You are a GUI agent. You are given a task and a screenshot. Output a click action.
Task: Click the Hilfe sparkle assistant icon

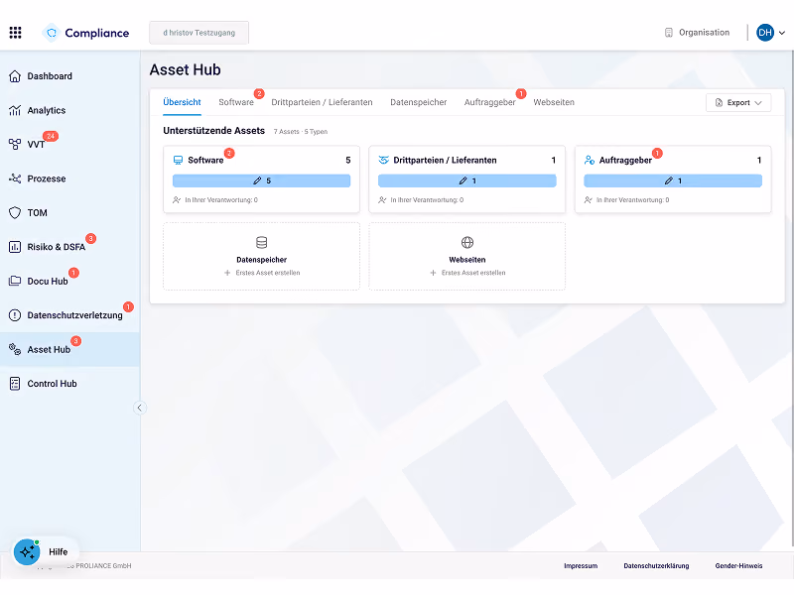pyautogui.click(x=27, y=552)
